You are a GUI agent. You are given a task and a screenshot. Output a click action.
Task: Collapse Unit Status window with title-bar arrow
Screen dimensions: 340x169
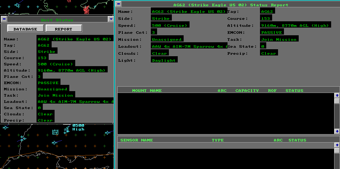(x=111, y=19)
